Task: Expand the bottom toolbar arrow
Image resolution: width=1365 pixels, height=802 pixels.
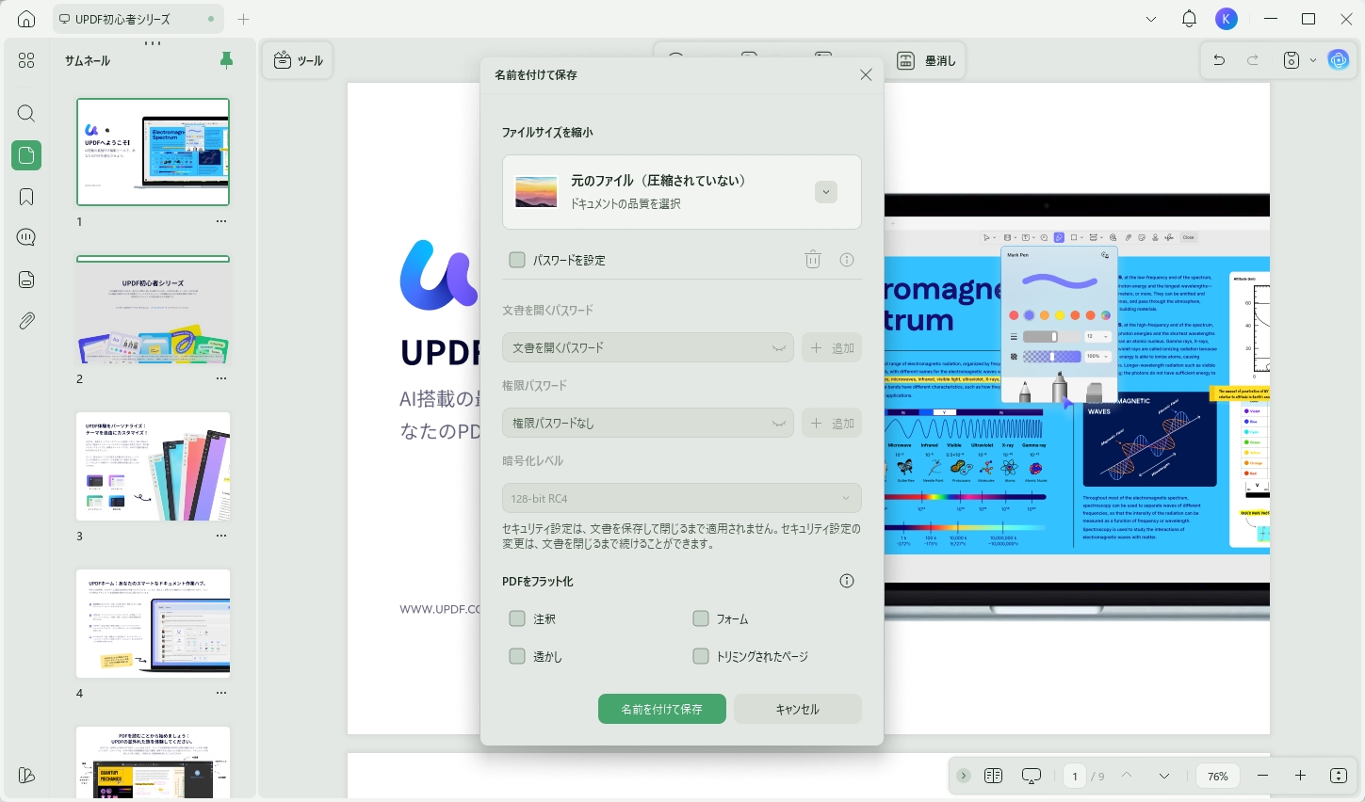Action: pyautogui.click(x=963, y=776)
